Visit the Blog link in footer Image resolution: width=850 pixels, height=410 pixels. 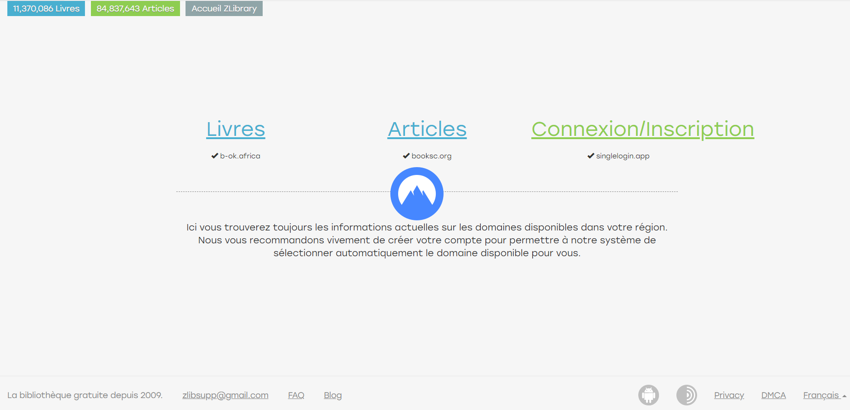click(332, 395)
